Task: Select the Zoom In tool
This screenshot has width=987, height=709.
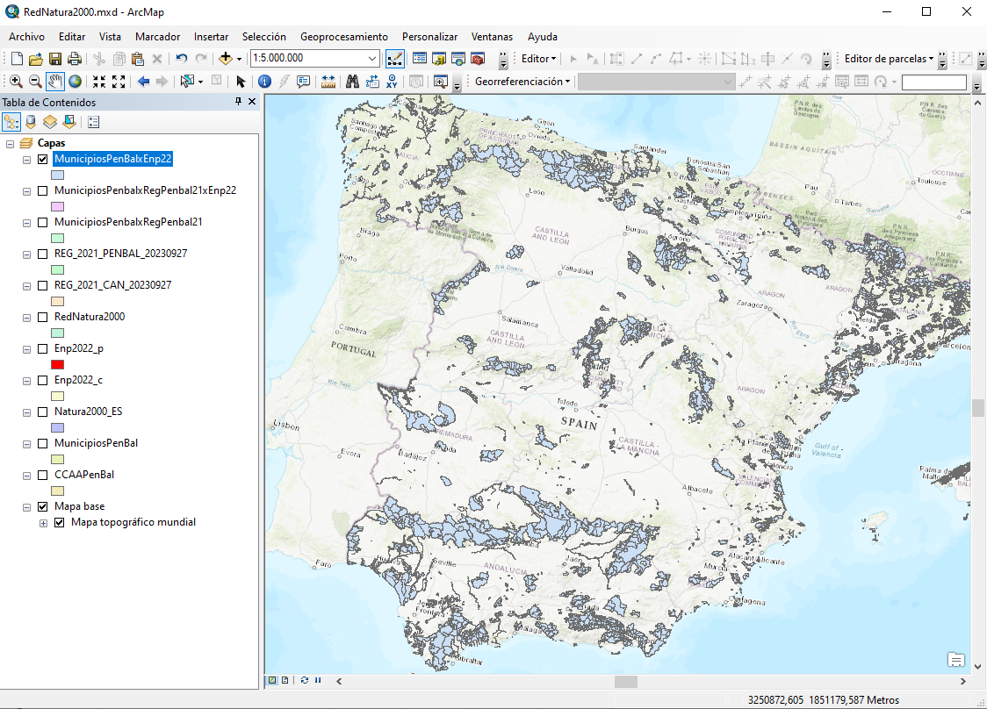Action: [x=16, y=82]
